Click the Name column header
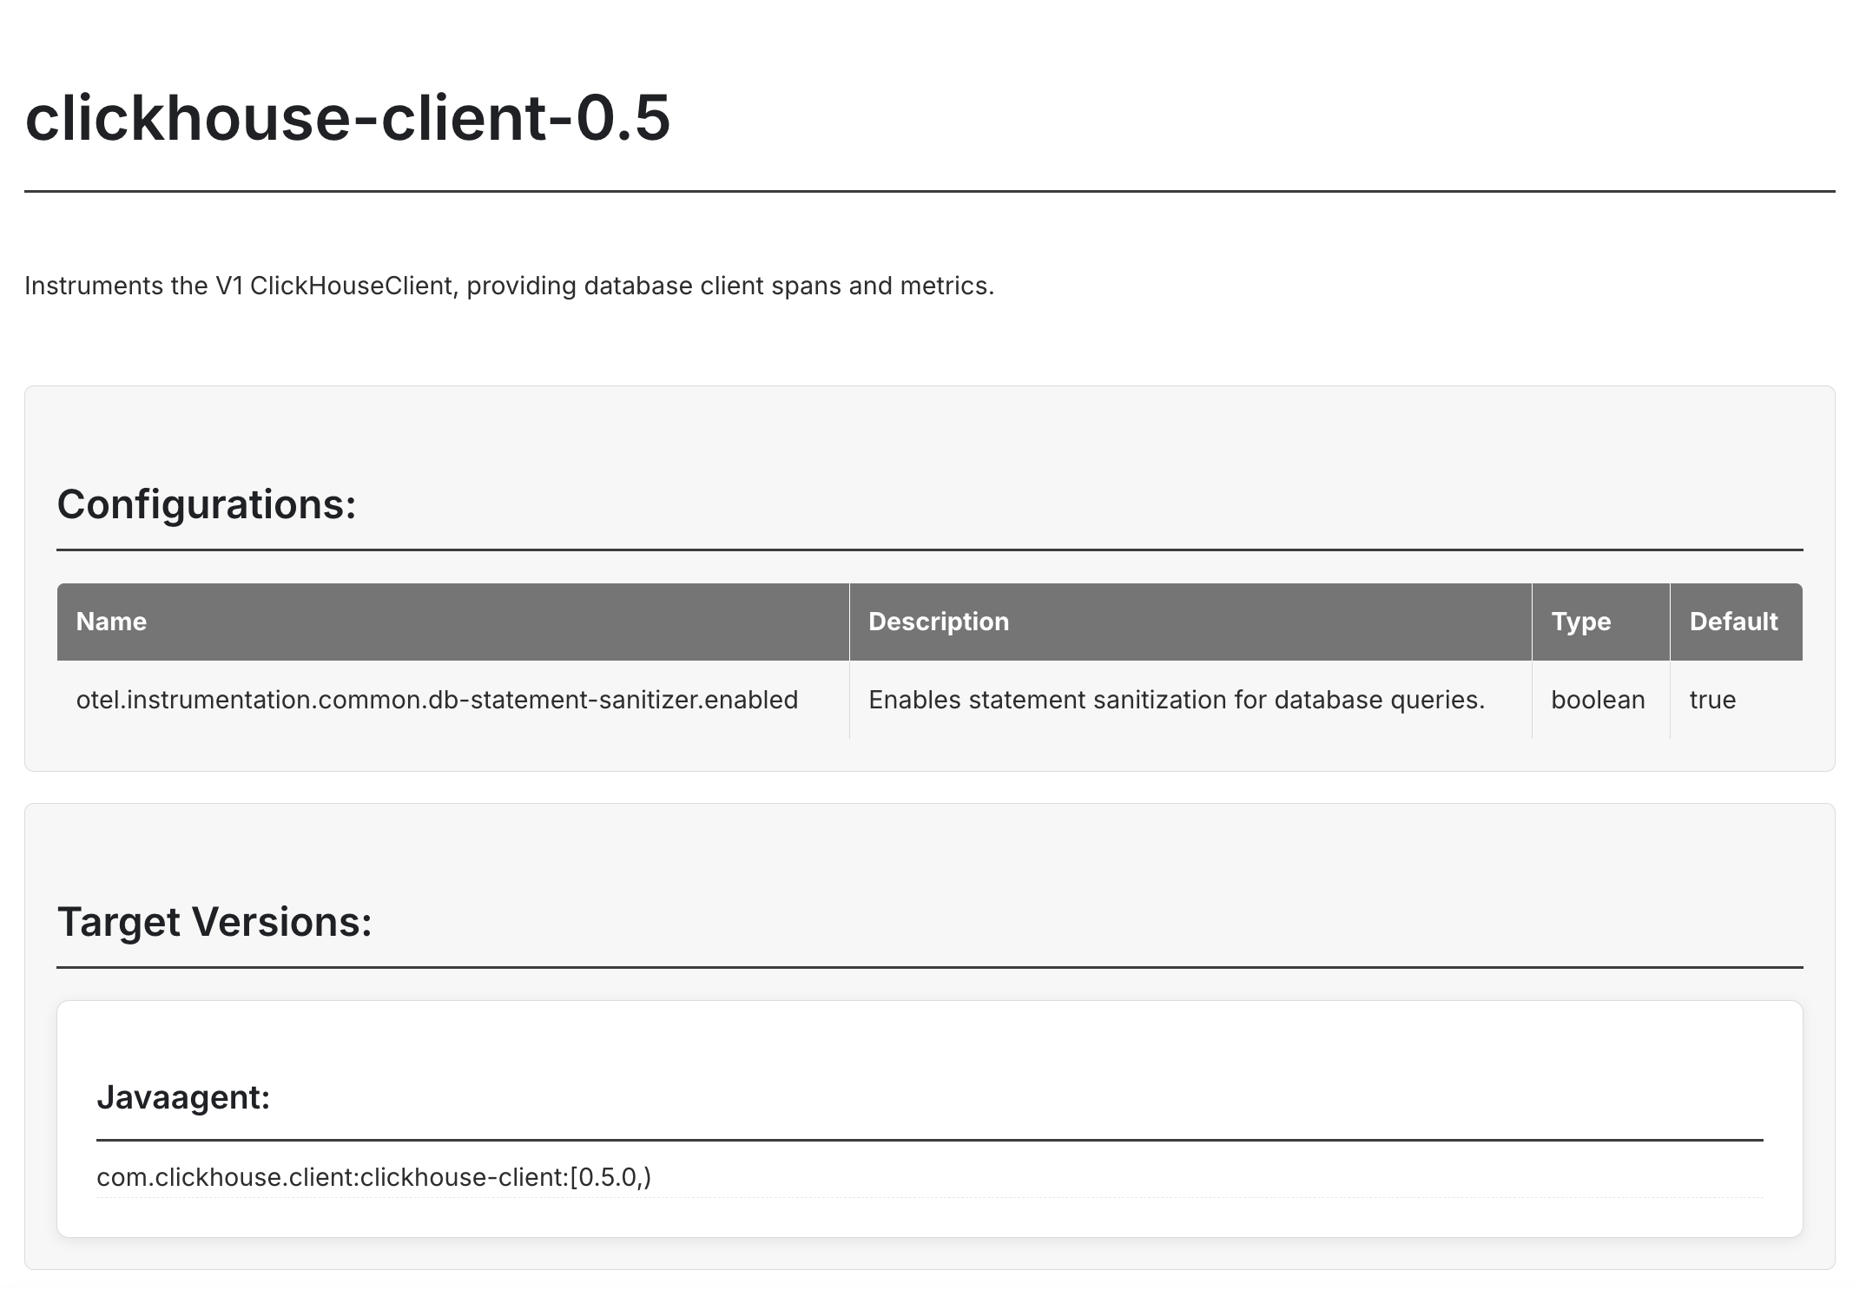 click(111, 622)
